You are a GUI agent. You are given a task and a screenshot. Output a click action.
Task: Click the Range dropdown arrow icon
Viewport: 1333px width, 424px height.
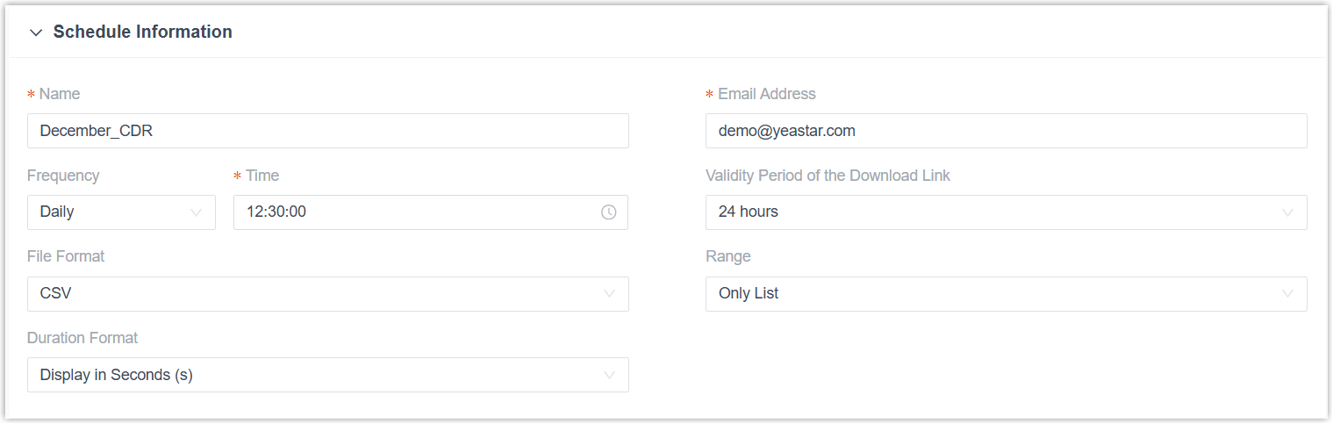(1287, 294)
